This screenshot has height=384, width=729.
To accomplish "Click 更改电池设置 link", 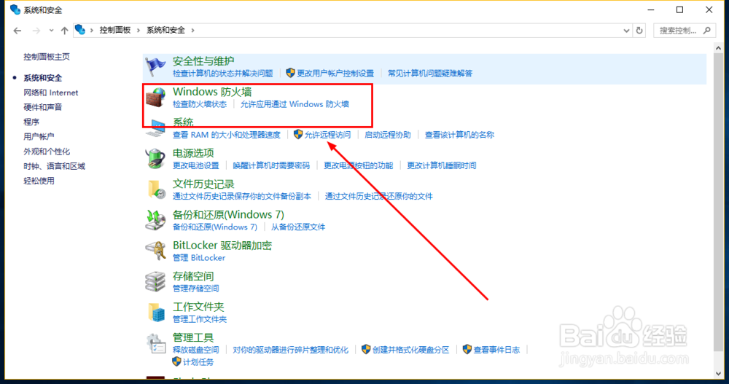I will tap(195, 165).
